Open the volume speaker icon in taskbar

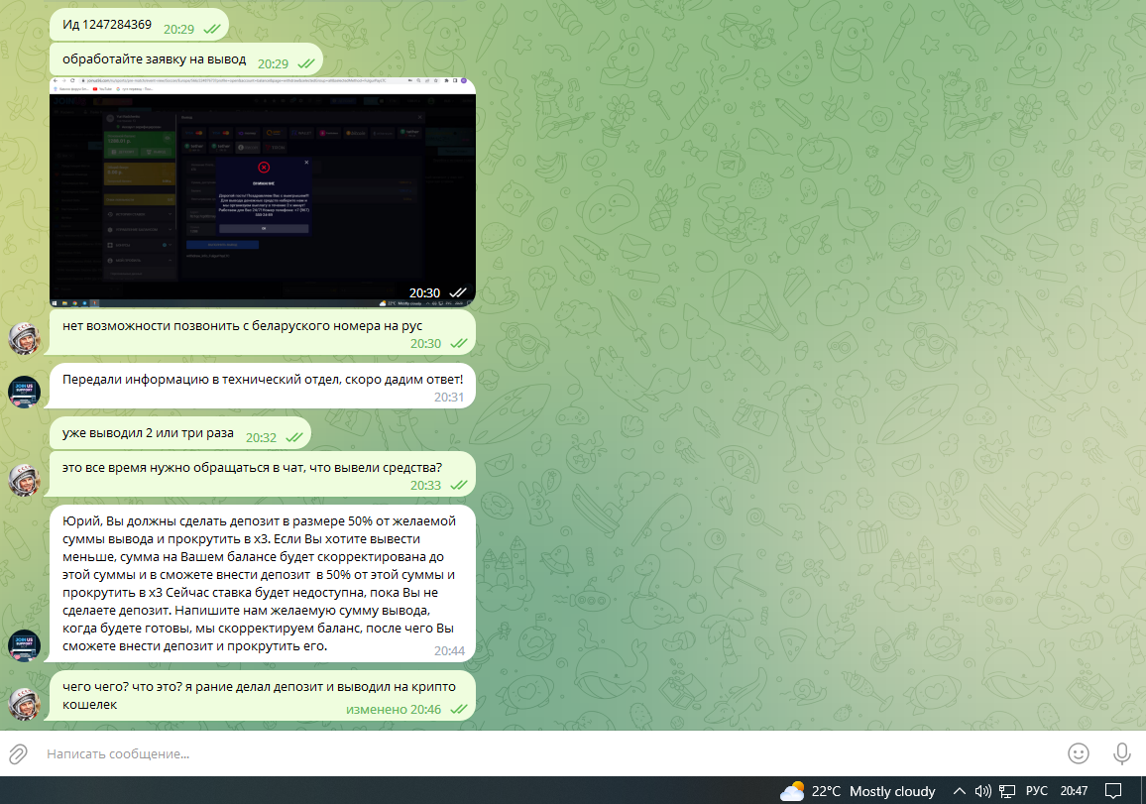(983, 791)
